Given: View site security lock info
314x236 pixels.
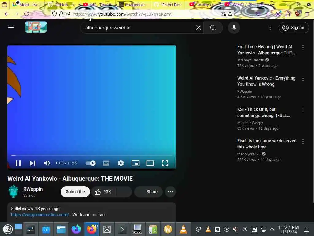Looking at the screenshot, I should (61, 14).
